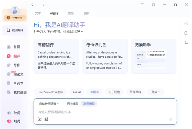Select 翻译 in the sidebar

[14, 56]
